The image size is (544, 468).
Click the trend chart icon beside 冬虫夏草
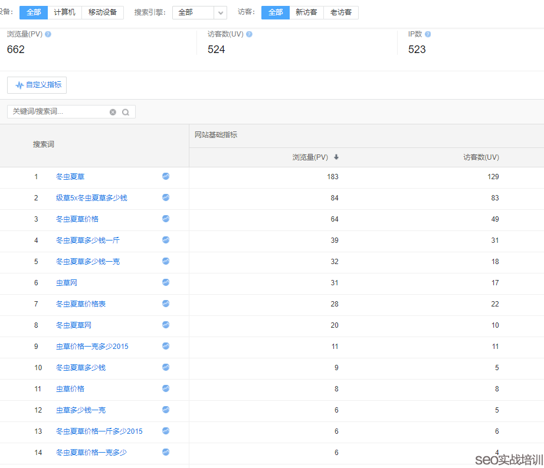point(165,176)
